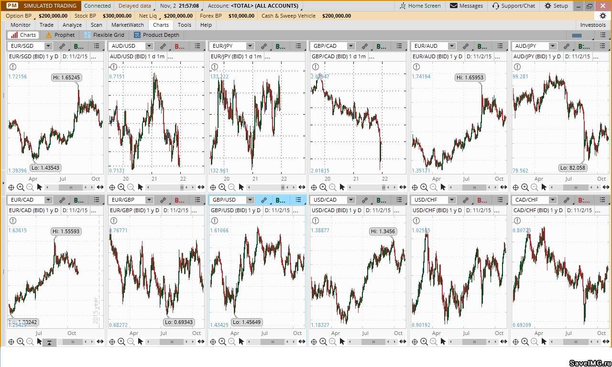Switch to the MarketWatch tab

[x=127, y=25]
